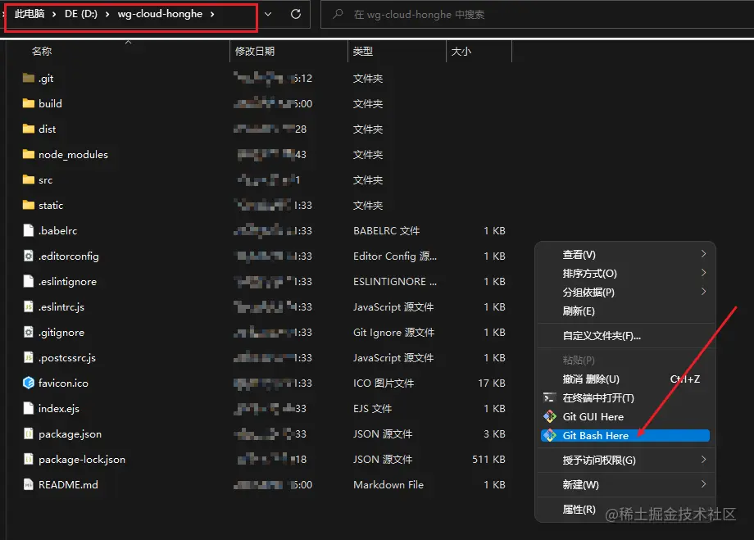Click the package.json file icon
Viewport: 754px width, 540px height.
29,433
